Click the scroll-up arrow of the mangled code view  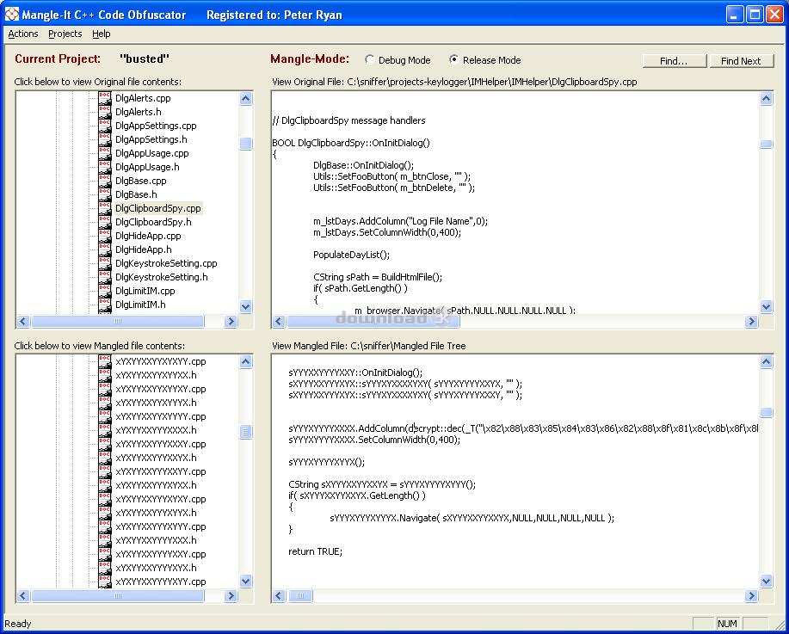click(767, 363)
